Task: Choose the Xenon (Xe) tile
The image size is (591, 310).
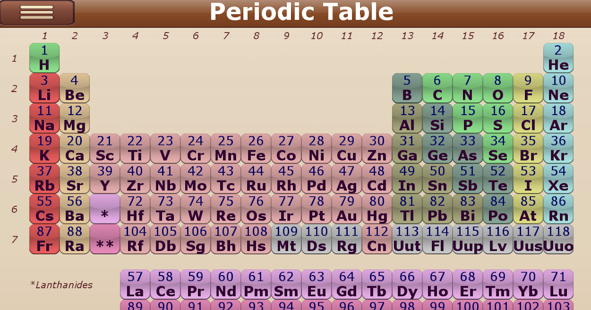Action: [x=558, y=179]
